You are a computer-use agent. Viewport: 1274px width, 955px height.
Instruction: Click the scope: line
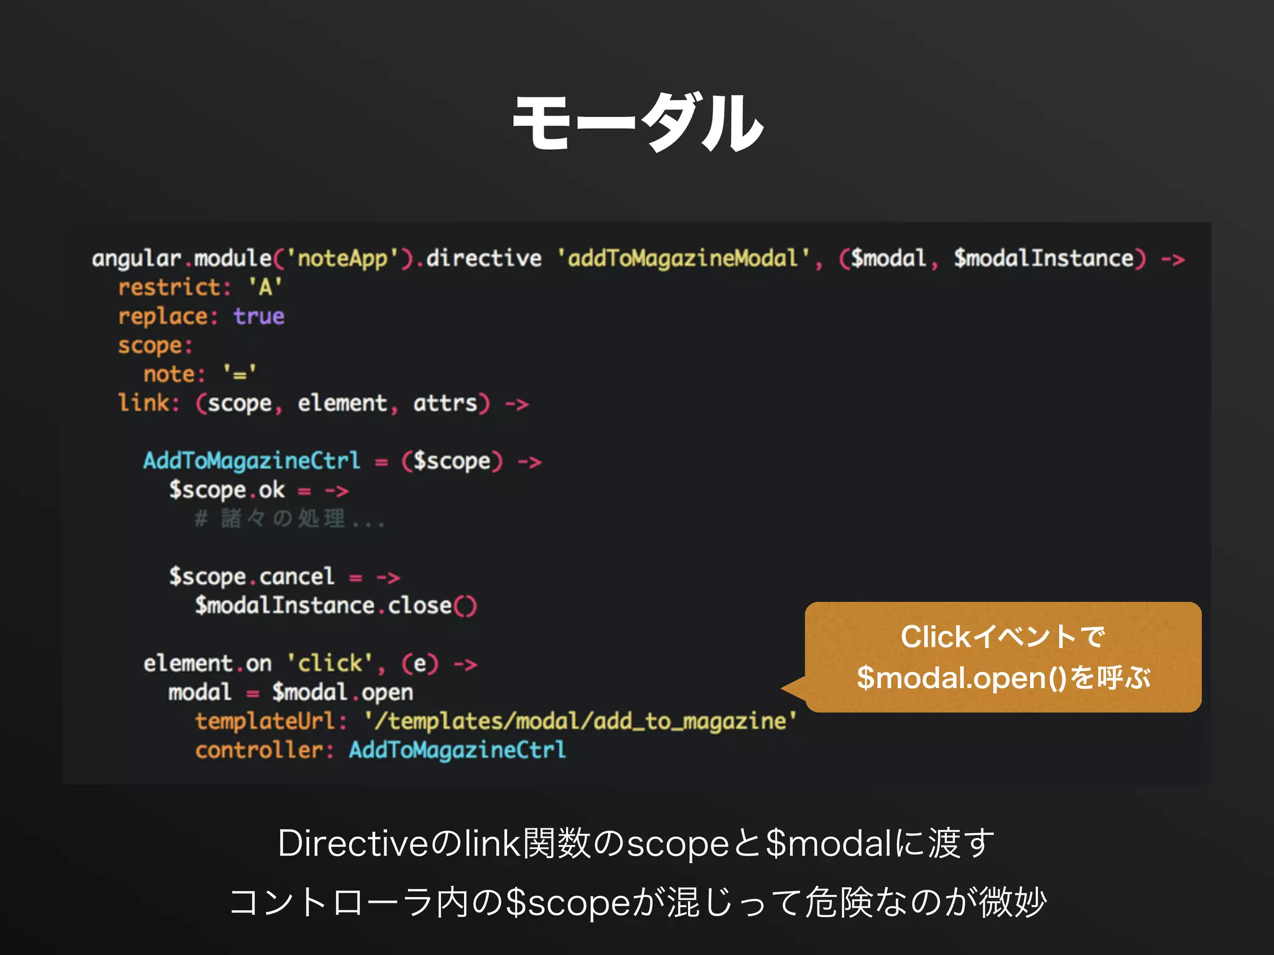[x=155, y=346]
